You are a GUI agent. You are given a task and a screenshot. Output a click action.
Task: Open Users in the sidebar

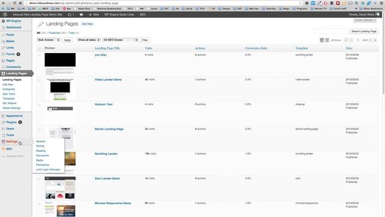pos(10,128)
